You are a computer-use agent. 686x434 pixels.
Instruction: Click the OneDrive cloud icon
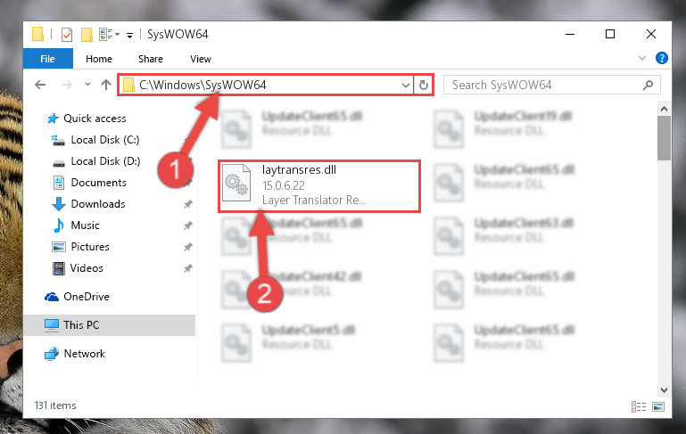click(52, 297)
